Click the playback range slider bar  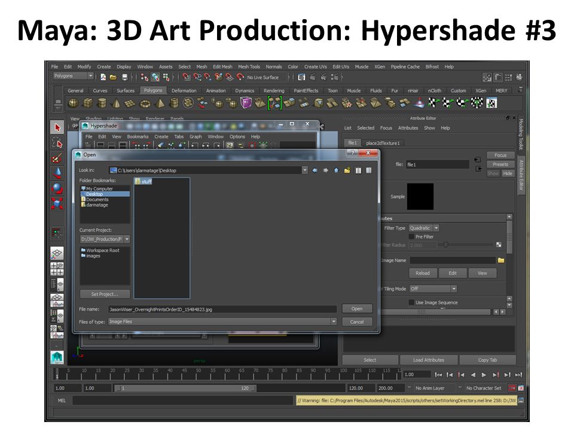click(185, 388)
